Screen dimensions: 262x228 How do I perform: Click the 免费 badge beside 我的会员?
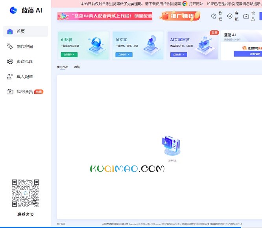pyautogui.click(x=39, y=92)
